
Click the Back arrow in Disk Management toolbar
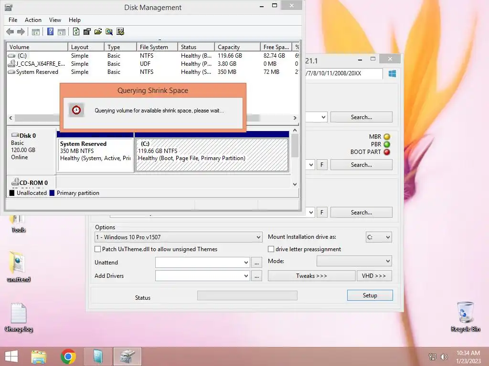point(10,31)
